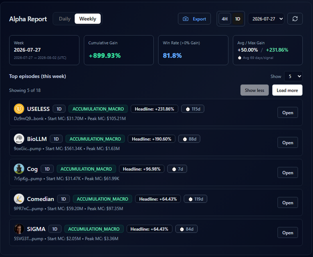Screen dimensions: 313x257
Task: Open the USELESS episode
Action: (x=288, y=113)
